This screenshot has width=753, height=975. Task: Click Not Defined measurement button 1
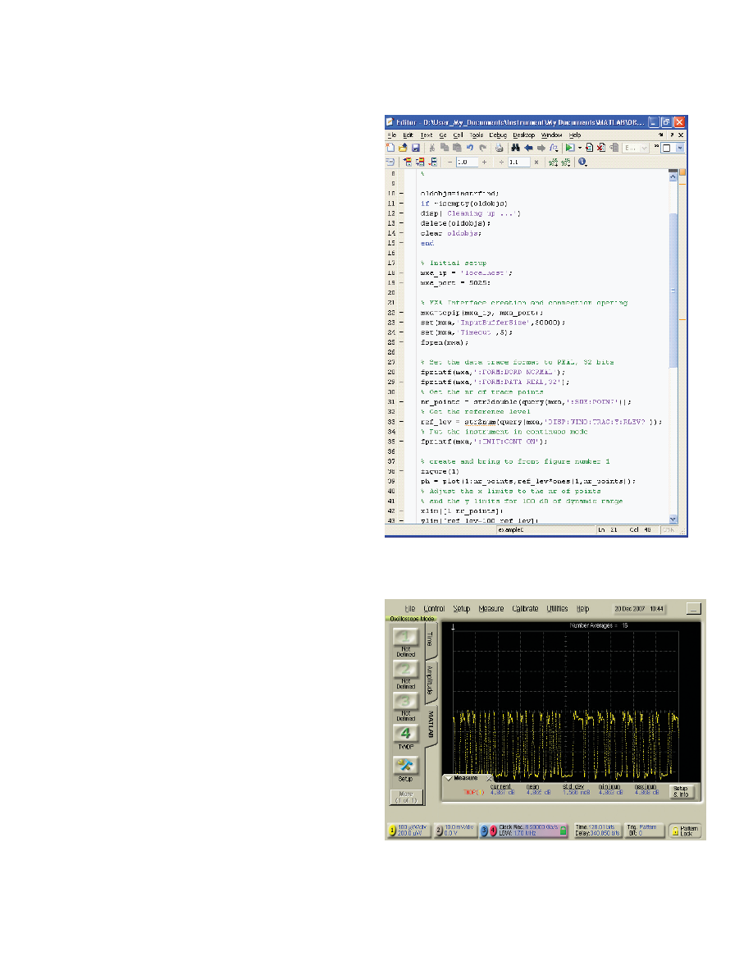(x=405, y=638)
